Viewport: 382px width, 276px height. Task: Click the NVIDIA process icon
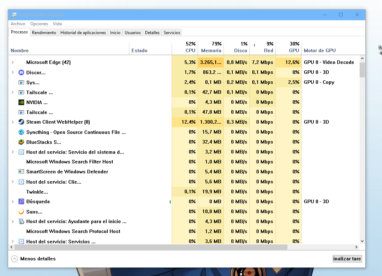(21, 102)
